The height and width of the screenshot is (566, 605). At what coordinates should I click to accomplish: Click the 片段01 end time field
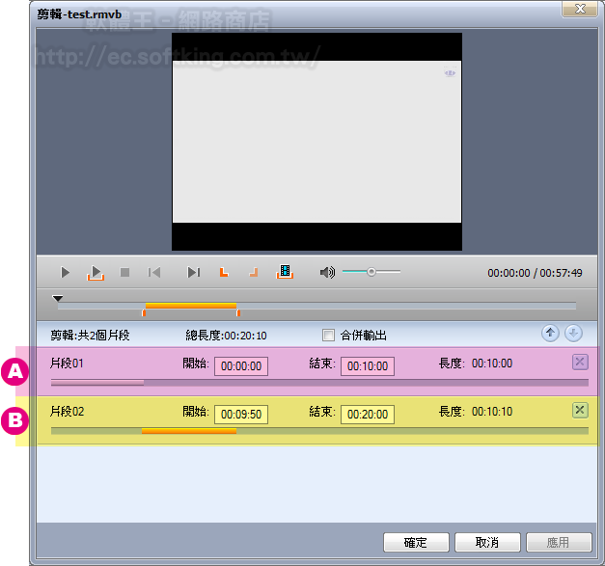[367, 366]
